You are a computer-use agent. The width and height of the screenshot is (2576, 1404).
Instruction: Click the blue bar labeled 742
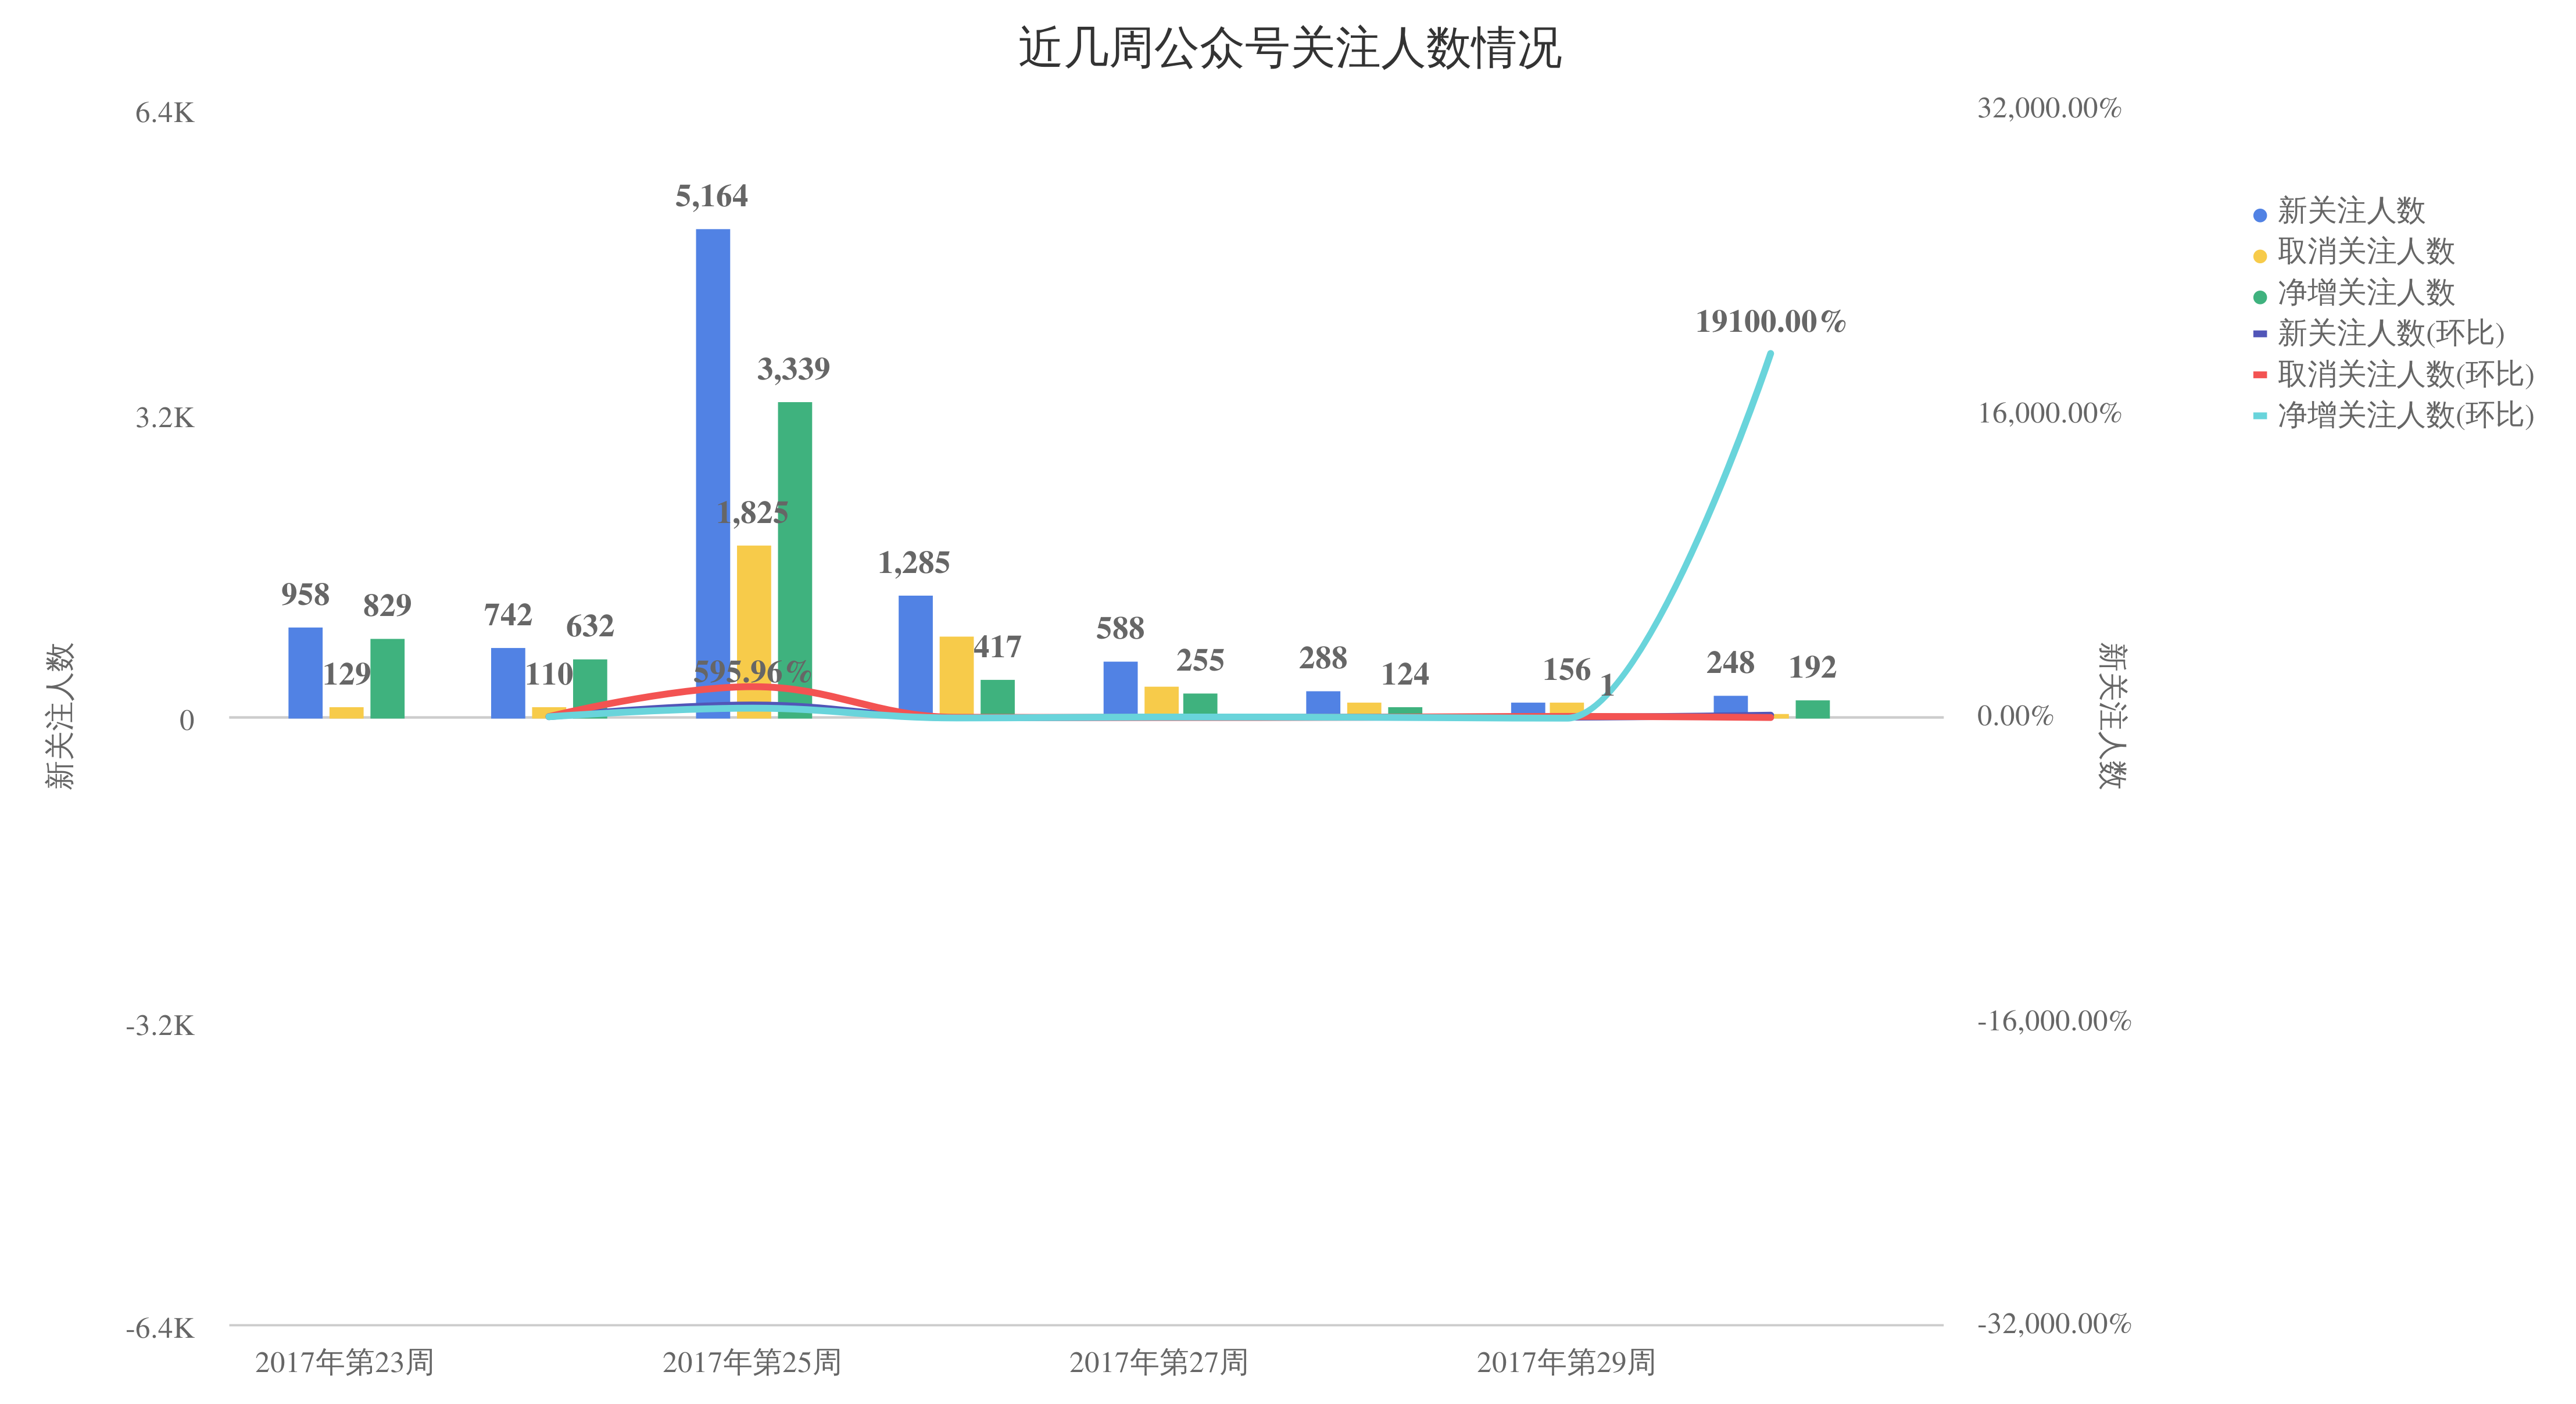pos(508,682)
